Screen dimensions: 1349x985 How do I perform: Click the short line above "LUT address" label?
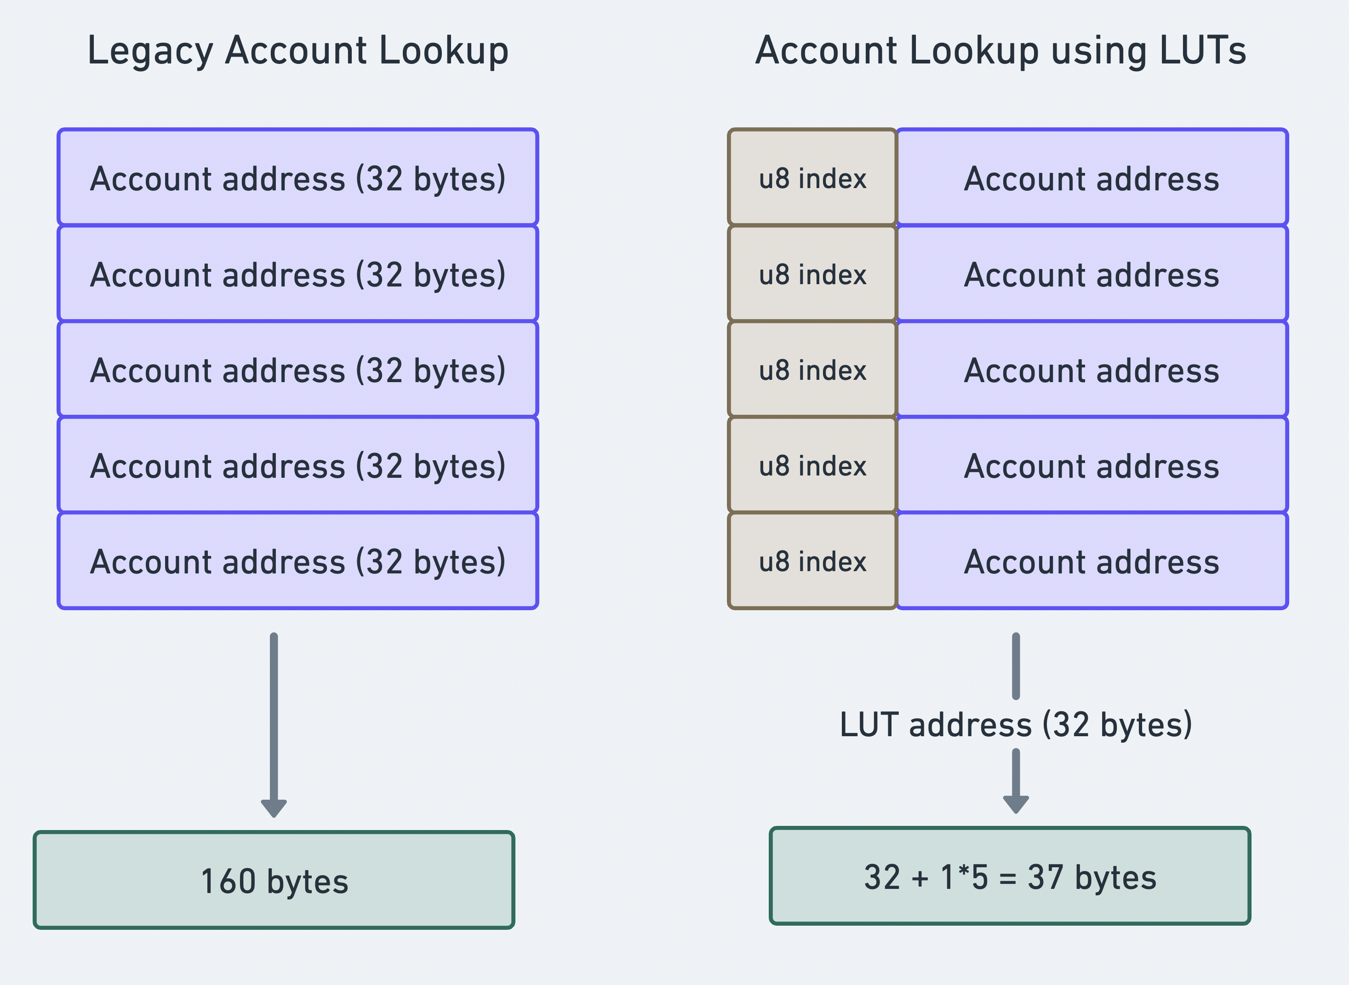[x=1016, y=665]
